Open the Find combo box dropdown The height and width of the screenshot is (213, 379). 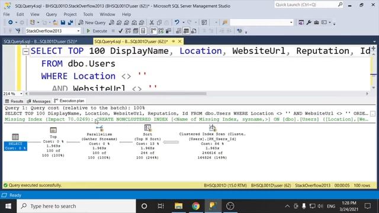(291, 22)
